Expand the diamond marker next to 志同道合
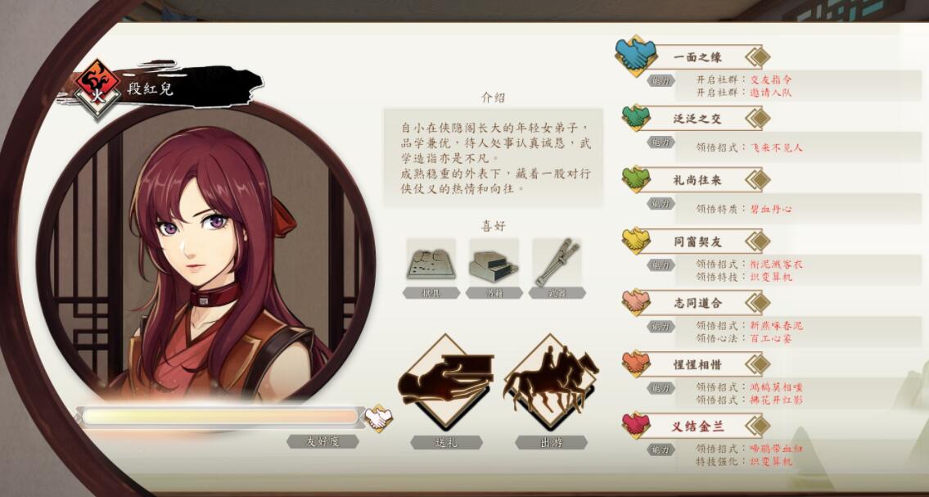This screenshot has width=929, height=497. coord(757,303)
